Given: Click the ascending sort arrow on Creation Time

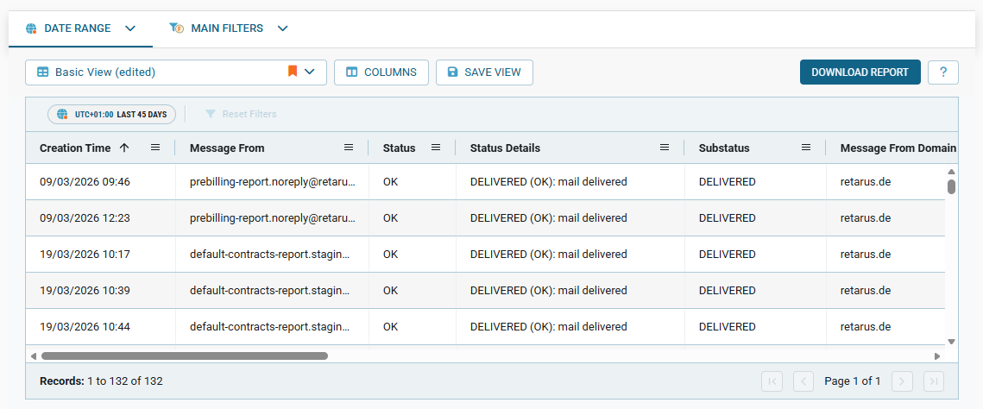Looking at the screenshot, I should tap(124, 148).
